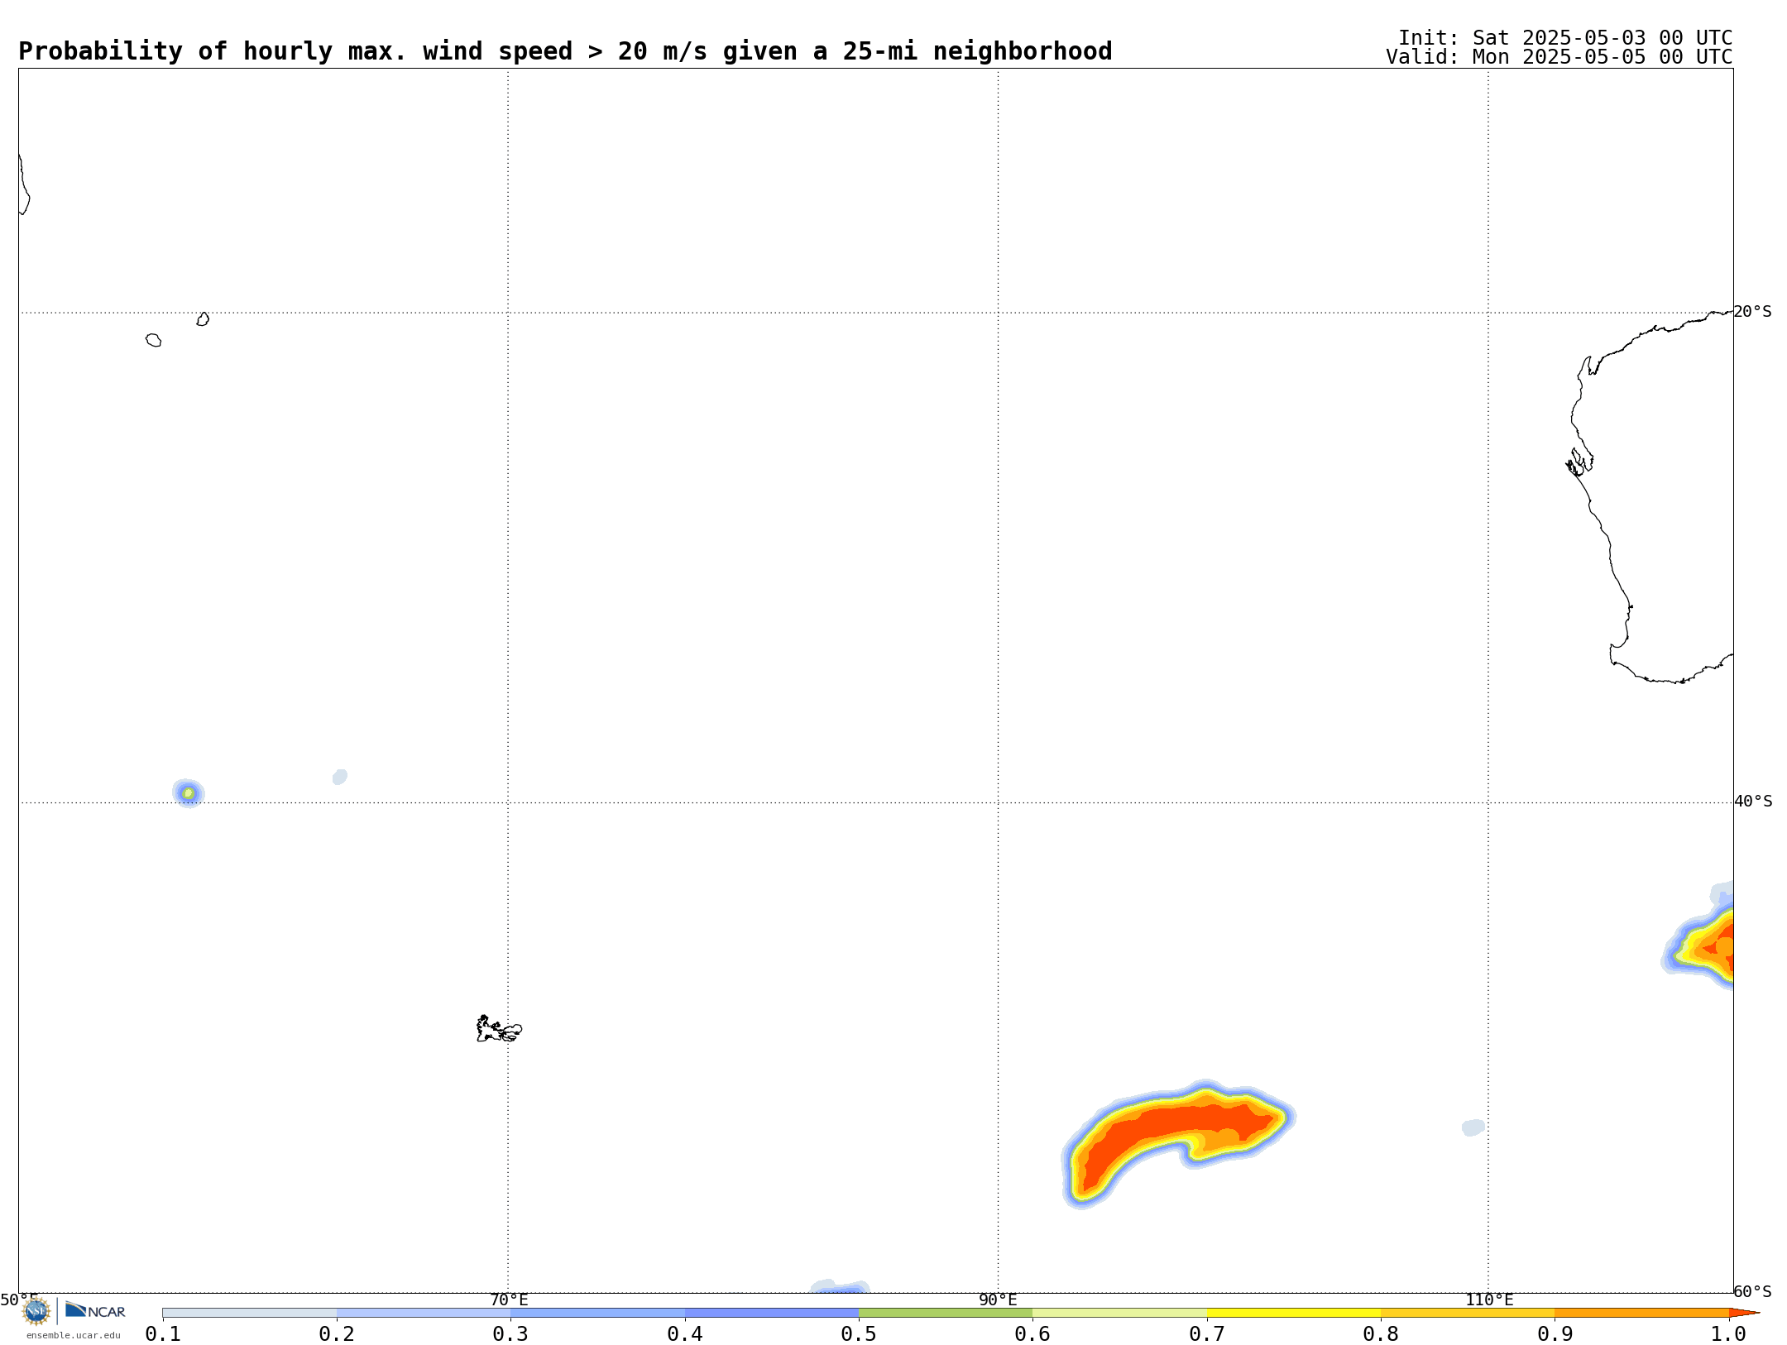Click the 0.2 colorbar tick label

337,1334
